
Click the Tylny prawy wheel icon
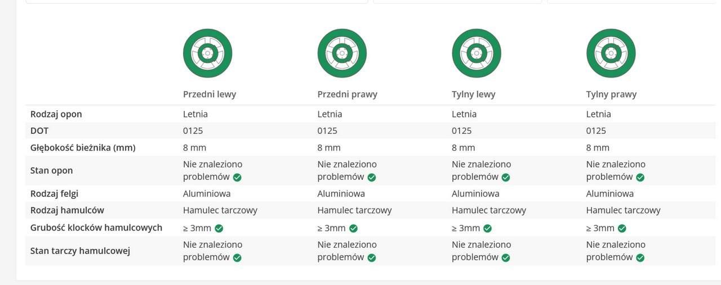click(x=611, y=53)
